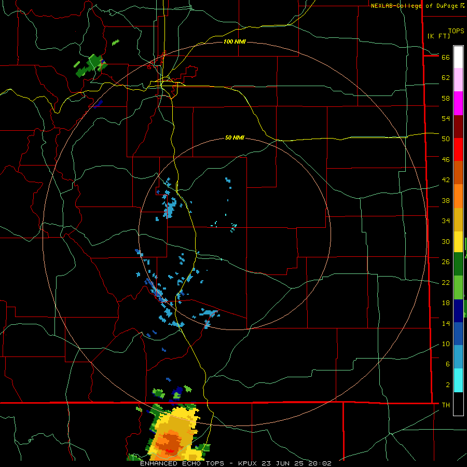This screenshot has width=467, height=467.
Task: Click the "23 JUN 25" date stamp
Action: pos(283,463)
